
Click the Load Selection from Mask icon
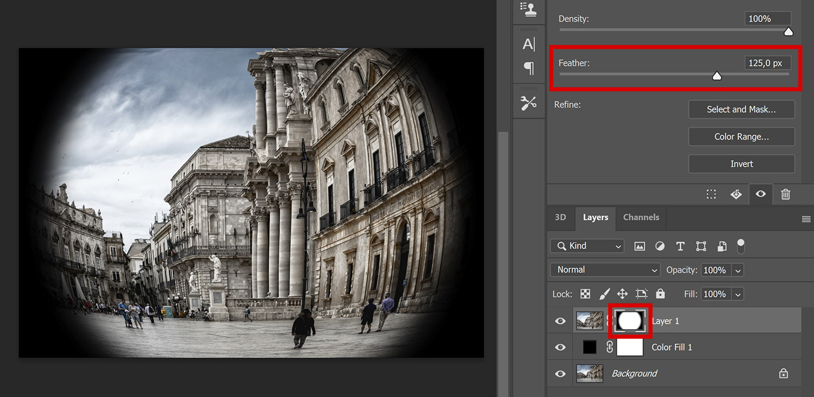pyautogui.click(x=711, y=194)
